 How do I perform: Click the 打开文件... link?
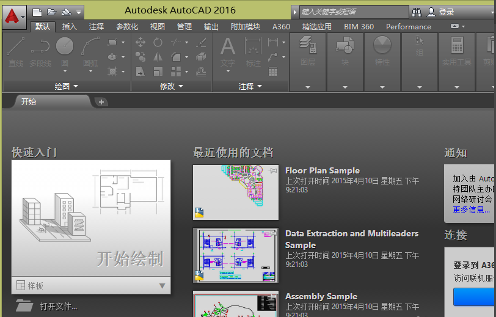pos(59,306)
